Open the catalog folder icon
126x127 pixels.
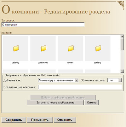point(16,48)
